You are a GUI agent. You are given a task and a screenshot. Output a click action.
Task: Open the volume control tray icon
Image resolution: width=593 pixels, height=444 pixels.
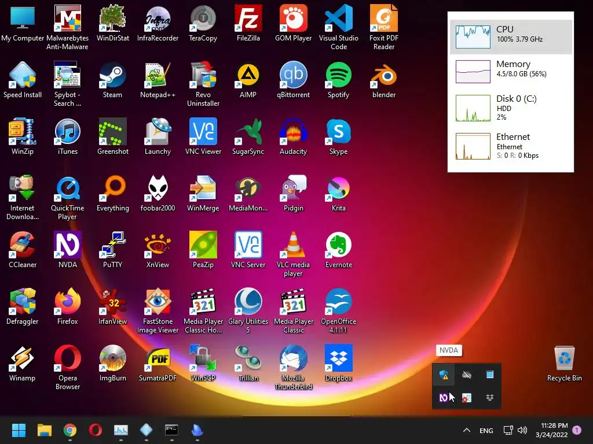[x=522, y=430]
